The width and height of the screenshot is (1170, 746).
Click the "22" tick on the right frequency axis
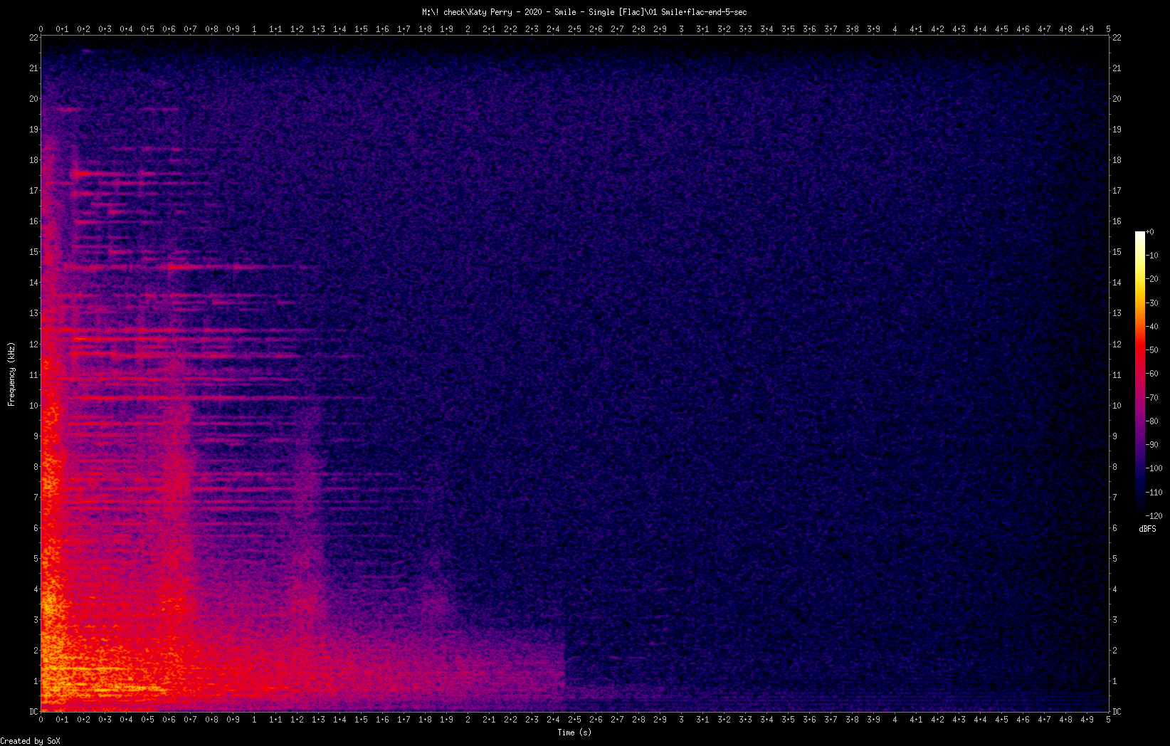[1117, 38]
